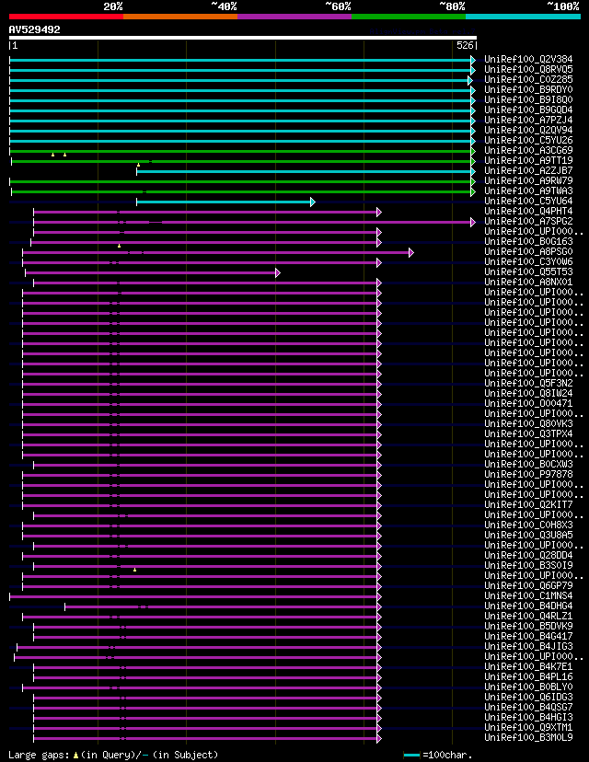Image resolution: width=589 pixels, height=762 pixels.
Task: Select entry UniRef100_Q2KIT7
Action: 528,504
